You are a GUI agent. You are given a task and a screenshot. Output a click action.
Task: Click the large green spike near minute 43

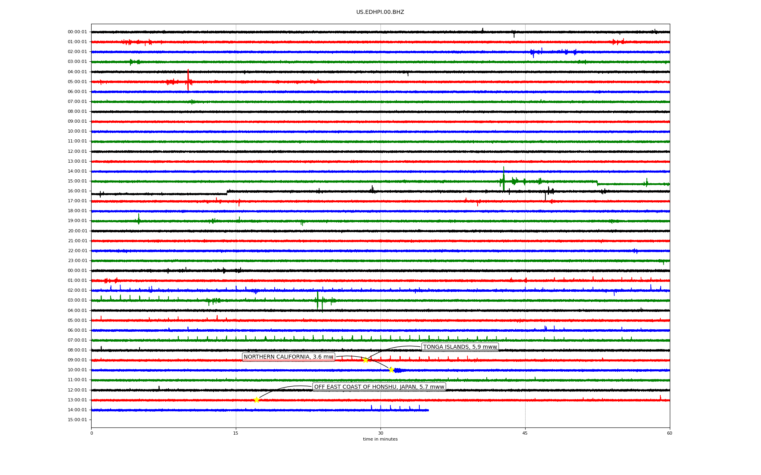click(x=503, y=178)
